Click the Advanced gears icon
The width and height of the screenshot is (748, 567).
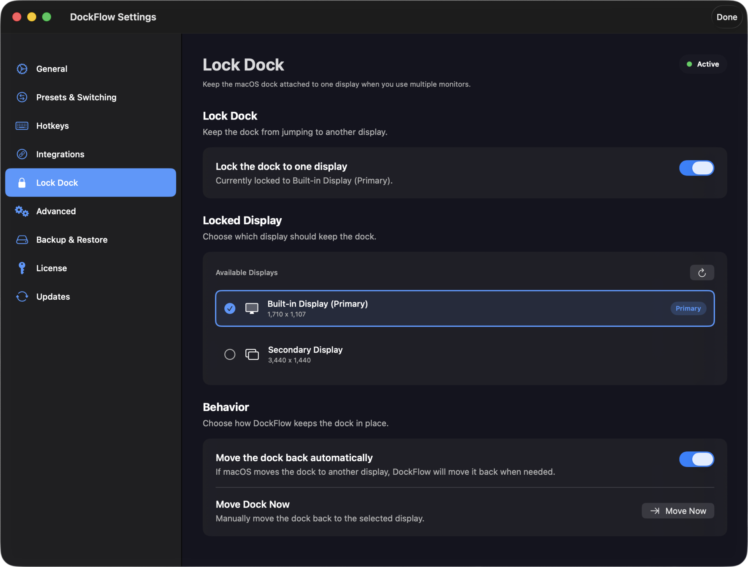[x=22, y=211]
